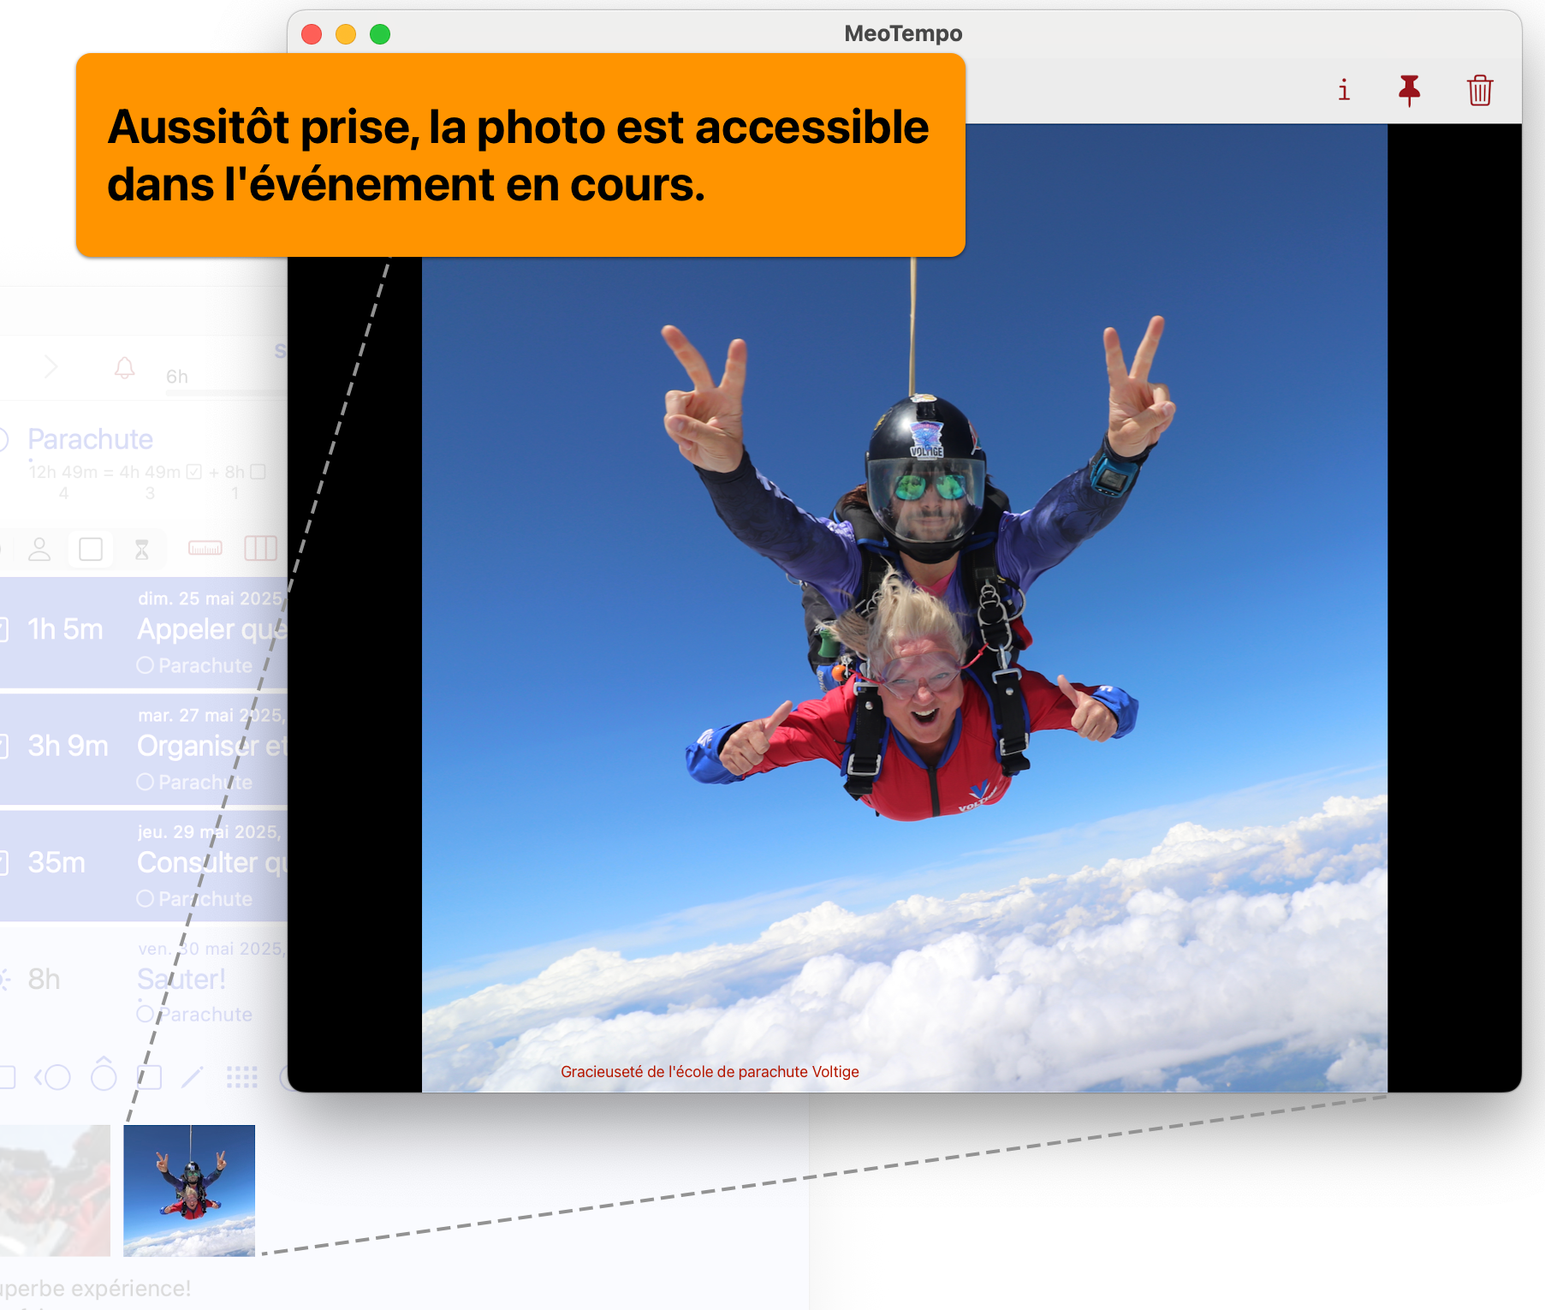Click the alarm bell icon in background window
1545x1310 pixels.
125,368
